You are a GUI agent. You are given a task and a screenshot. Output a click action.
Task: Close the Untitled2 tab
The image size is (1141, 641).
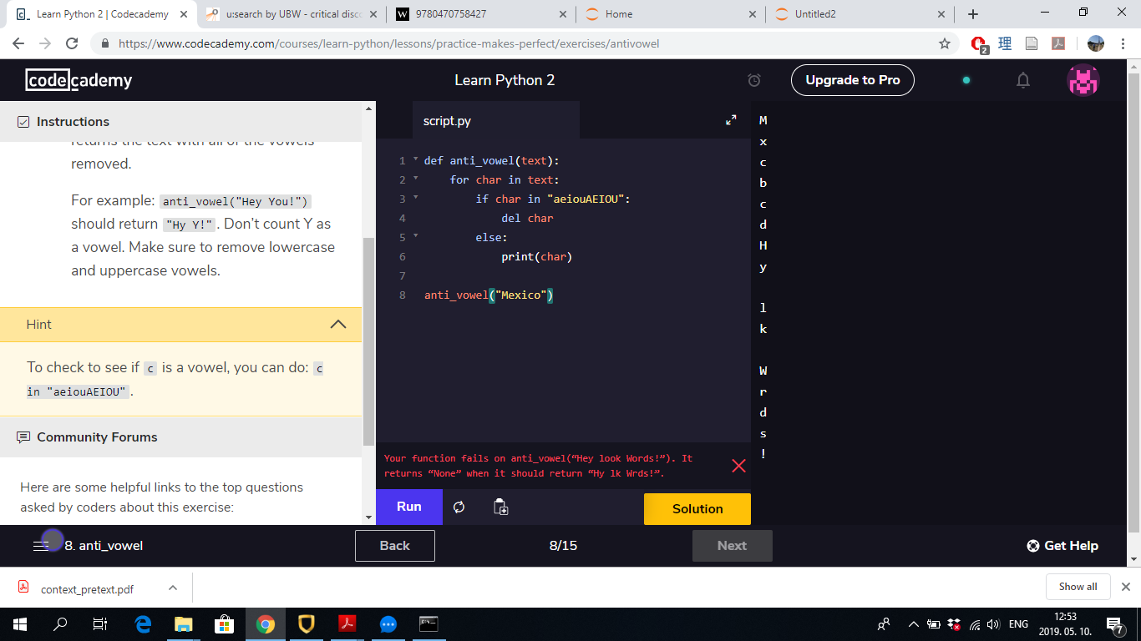click(941, 14)
